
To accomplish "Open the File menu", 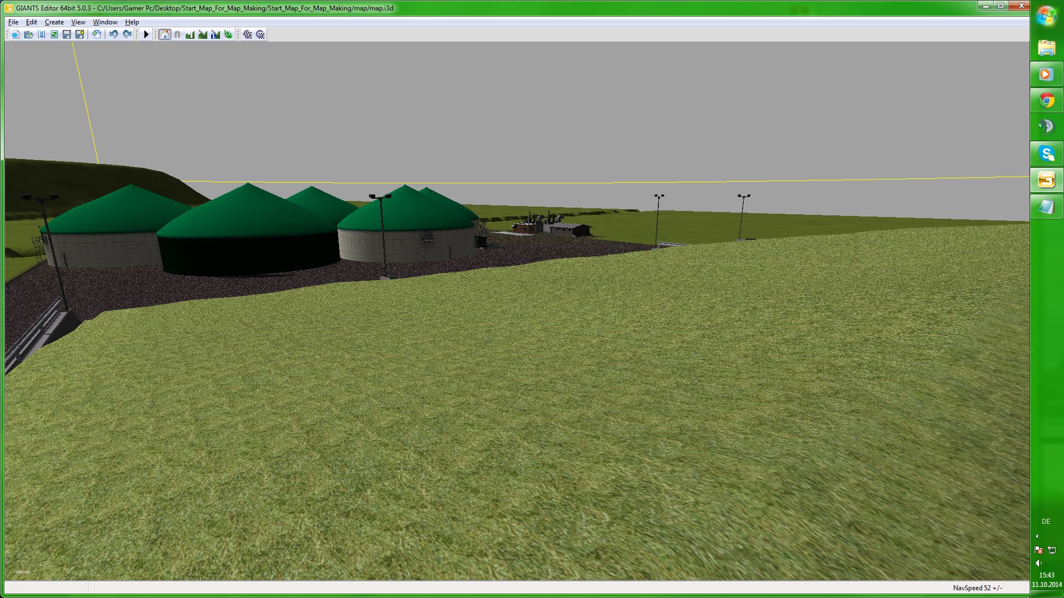I will point(13,22).
